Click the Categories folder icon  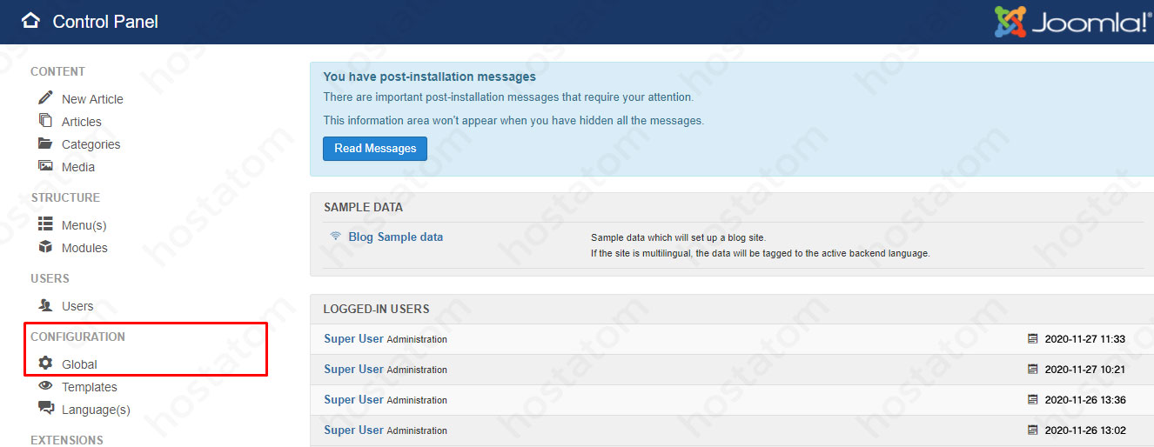[x=45, y=143]
